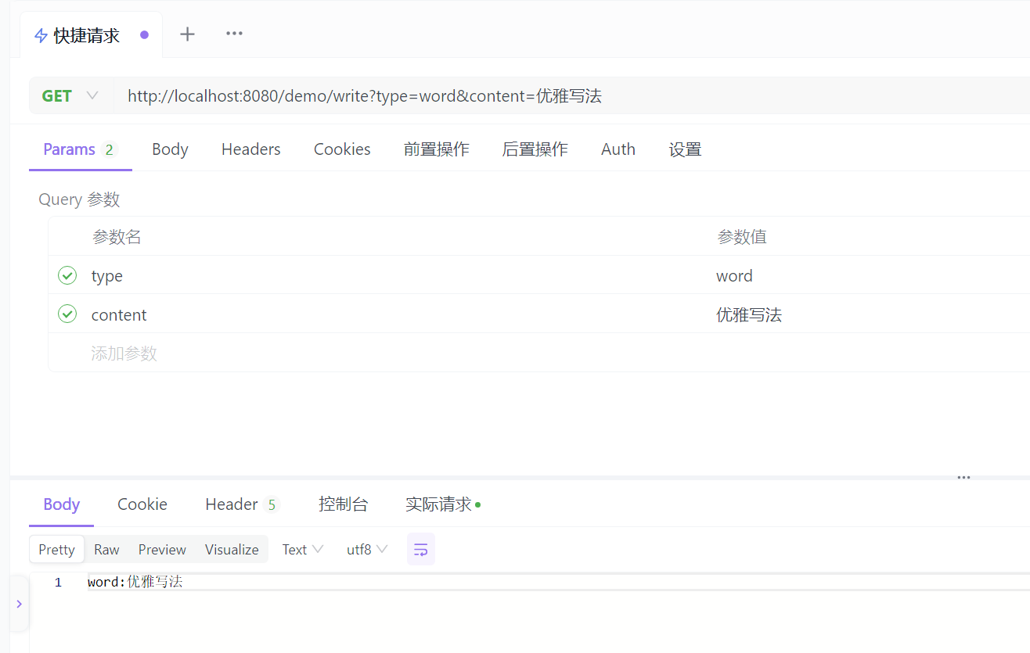Open the Auth tab
Image resolution: width=1030 pixels, height=653 pixels.
[618, 149]
